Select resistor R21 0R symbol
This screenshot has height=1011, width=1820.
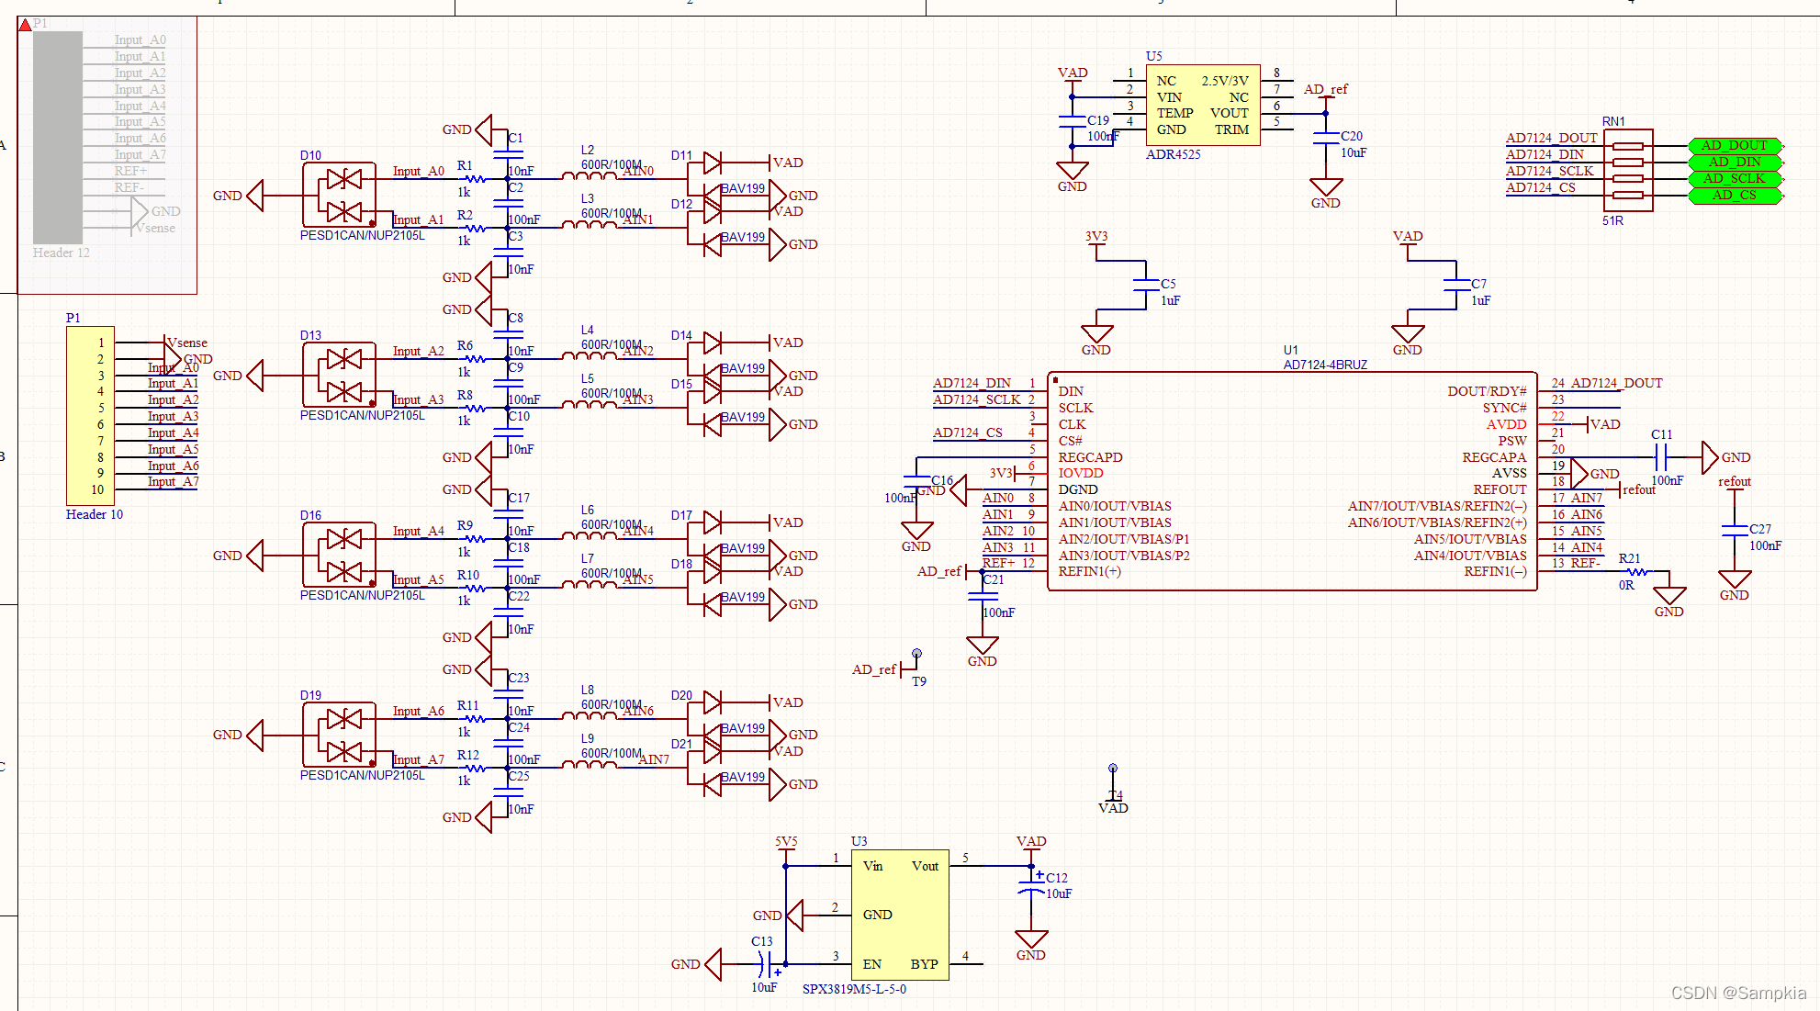(x=1636, y=572)
